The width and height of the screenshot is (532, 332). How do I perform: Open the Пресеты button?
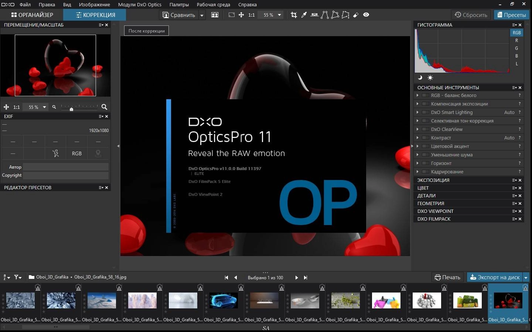512,15
